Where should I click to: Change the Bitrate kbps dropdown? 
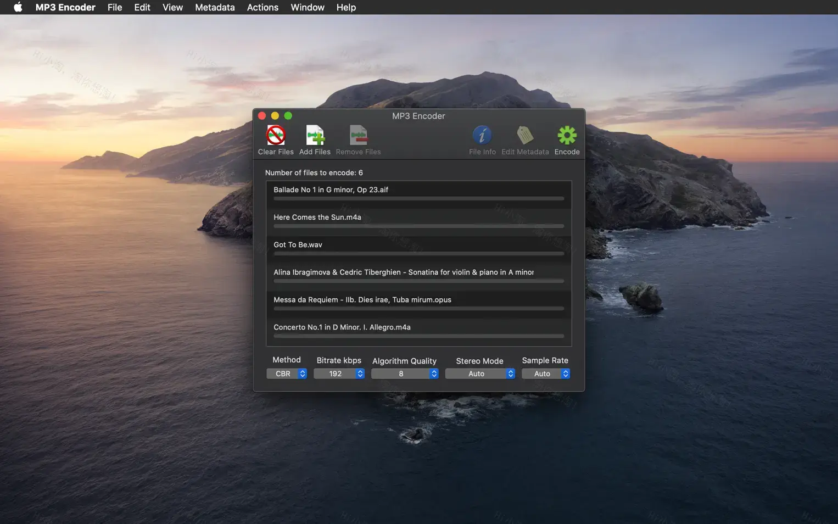[339, 374]
